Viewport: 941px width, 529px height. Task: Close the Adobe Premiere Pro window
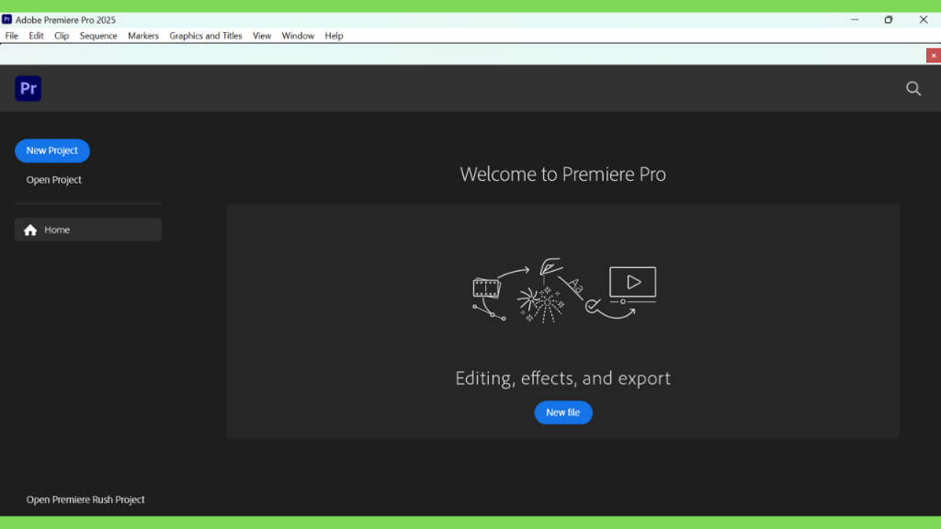click(x=923, y=20)
